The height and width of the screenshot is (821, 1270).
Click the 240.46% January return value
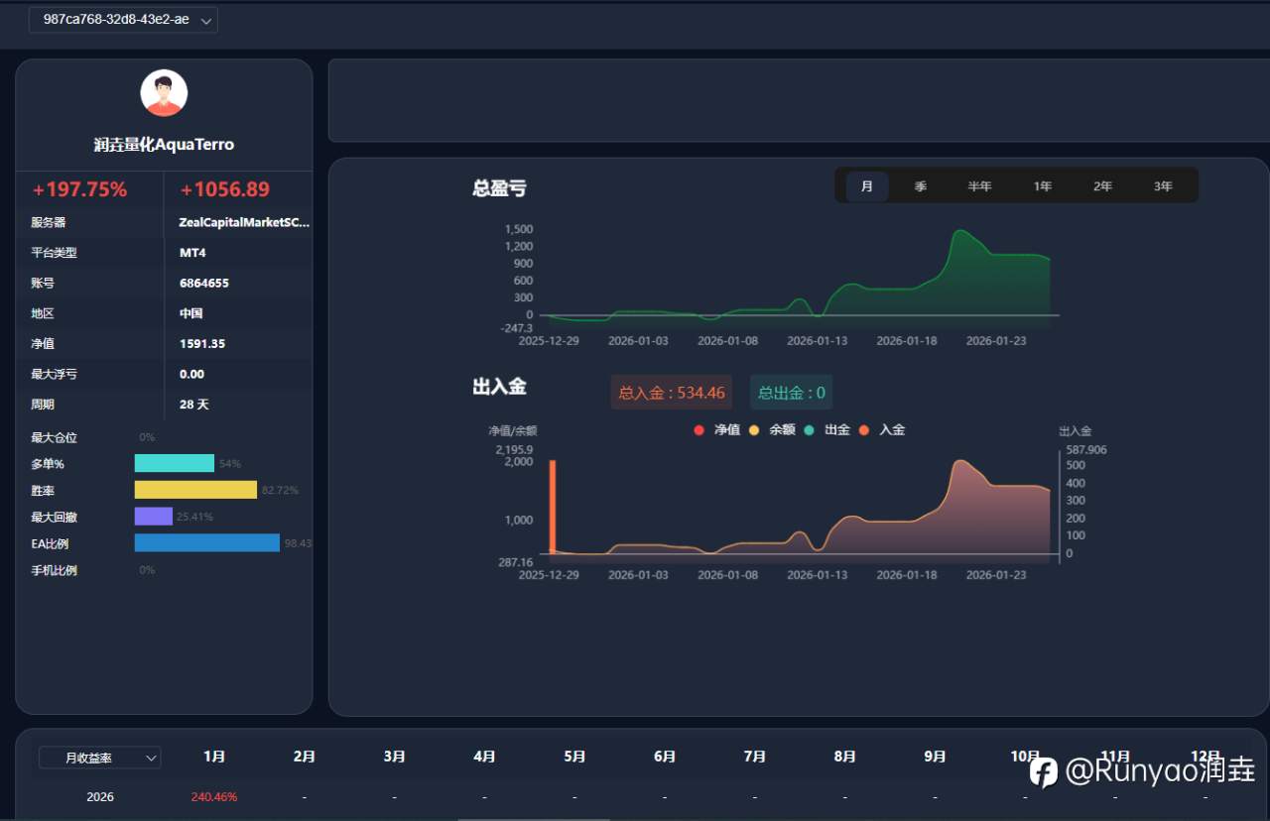pyautogui.click(x=214, y=796)
